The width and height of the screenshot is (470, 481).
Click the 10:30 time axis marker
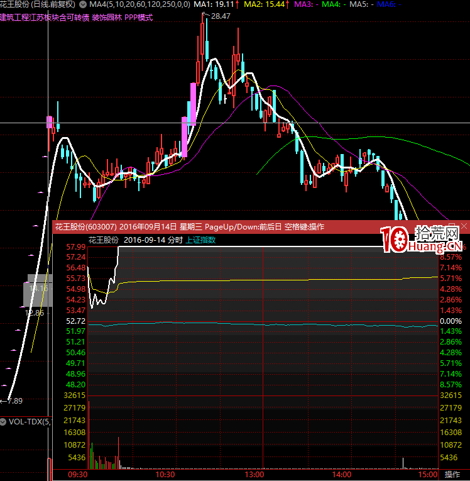[165, 474]
